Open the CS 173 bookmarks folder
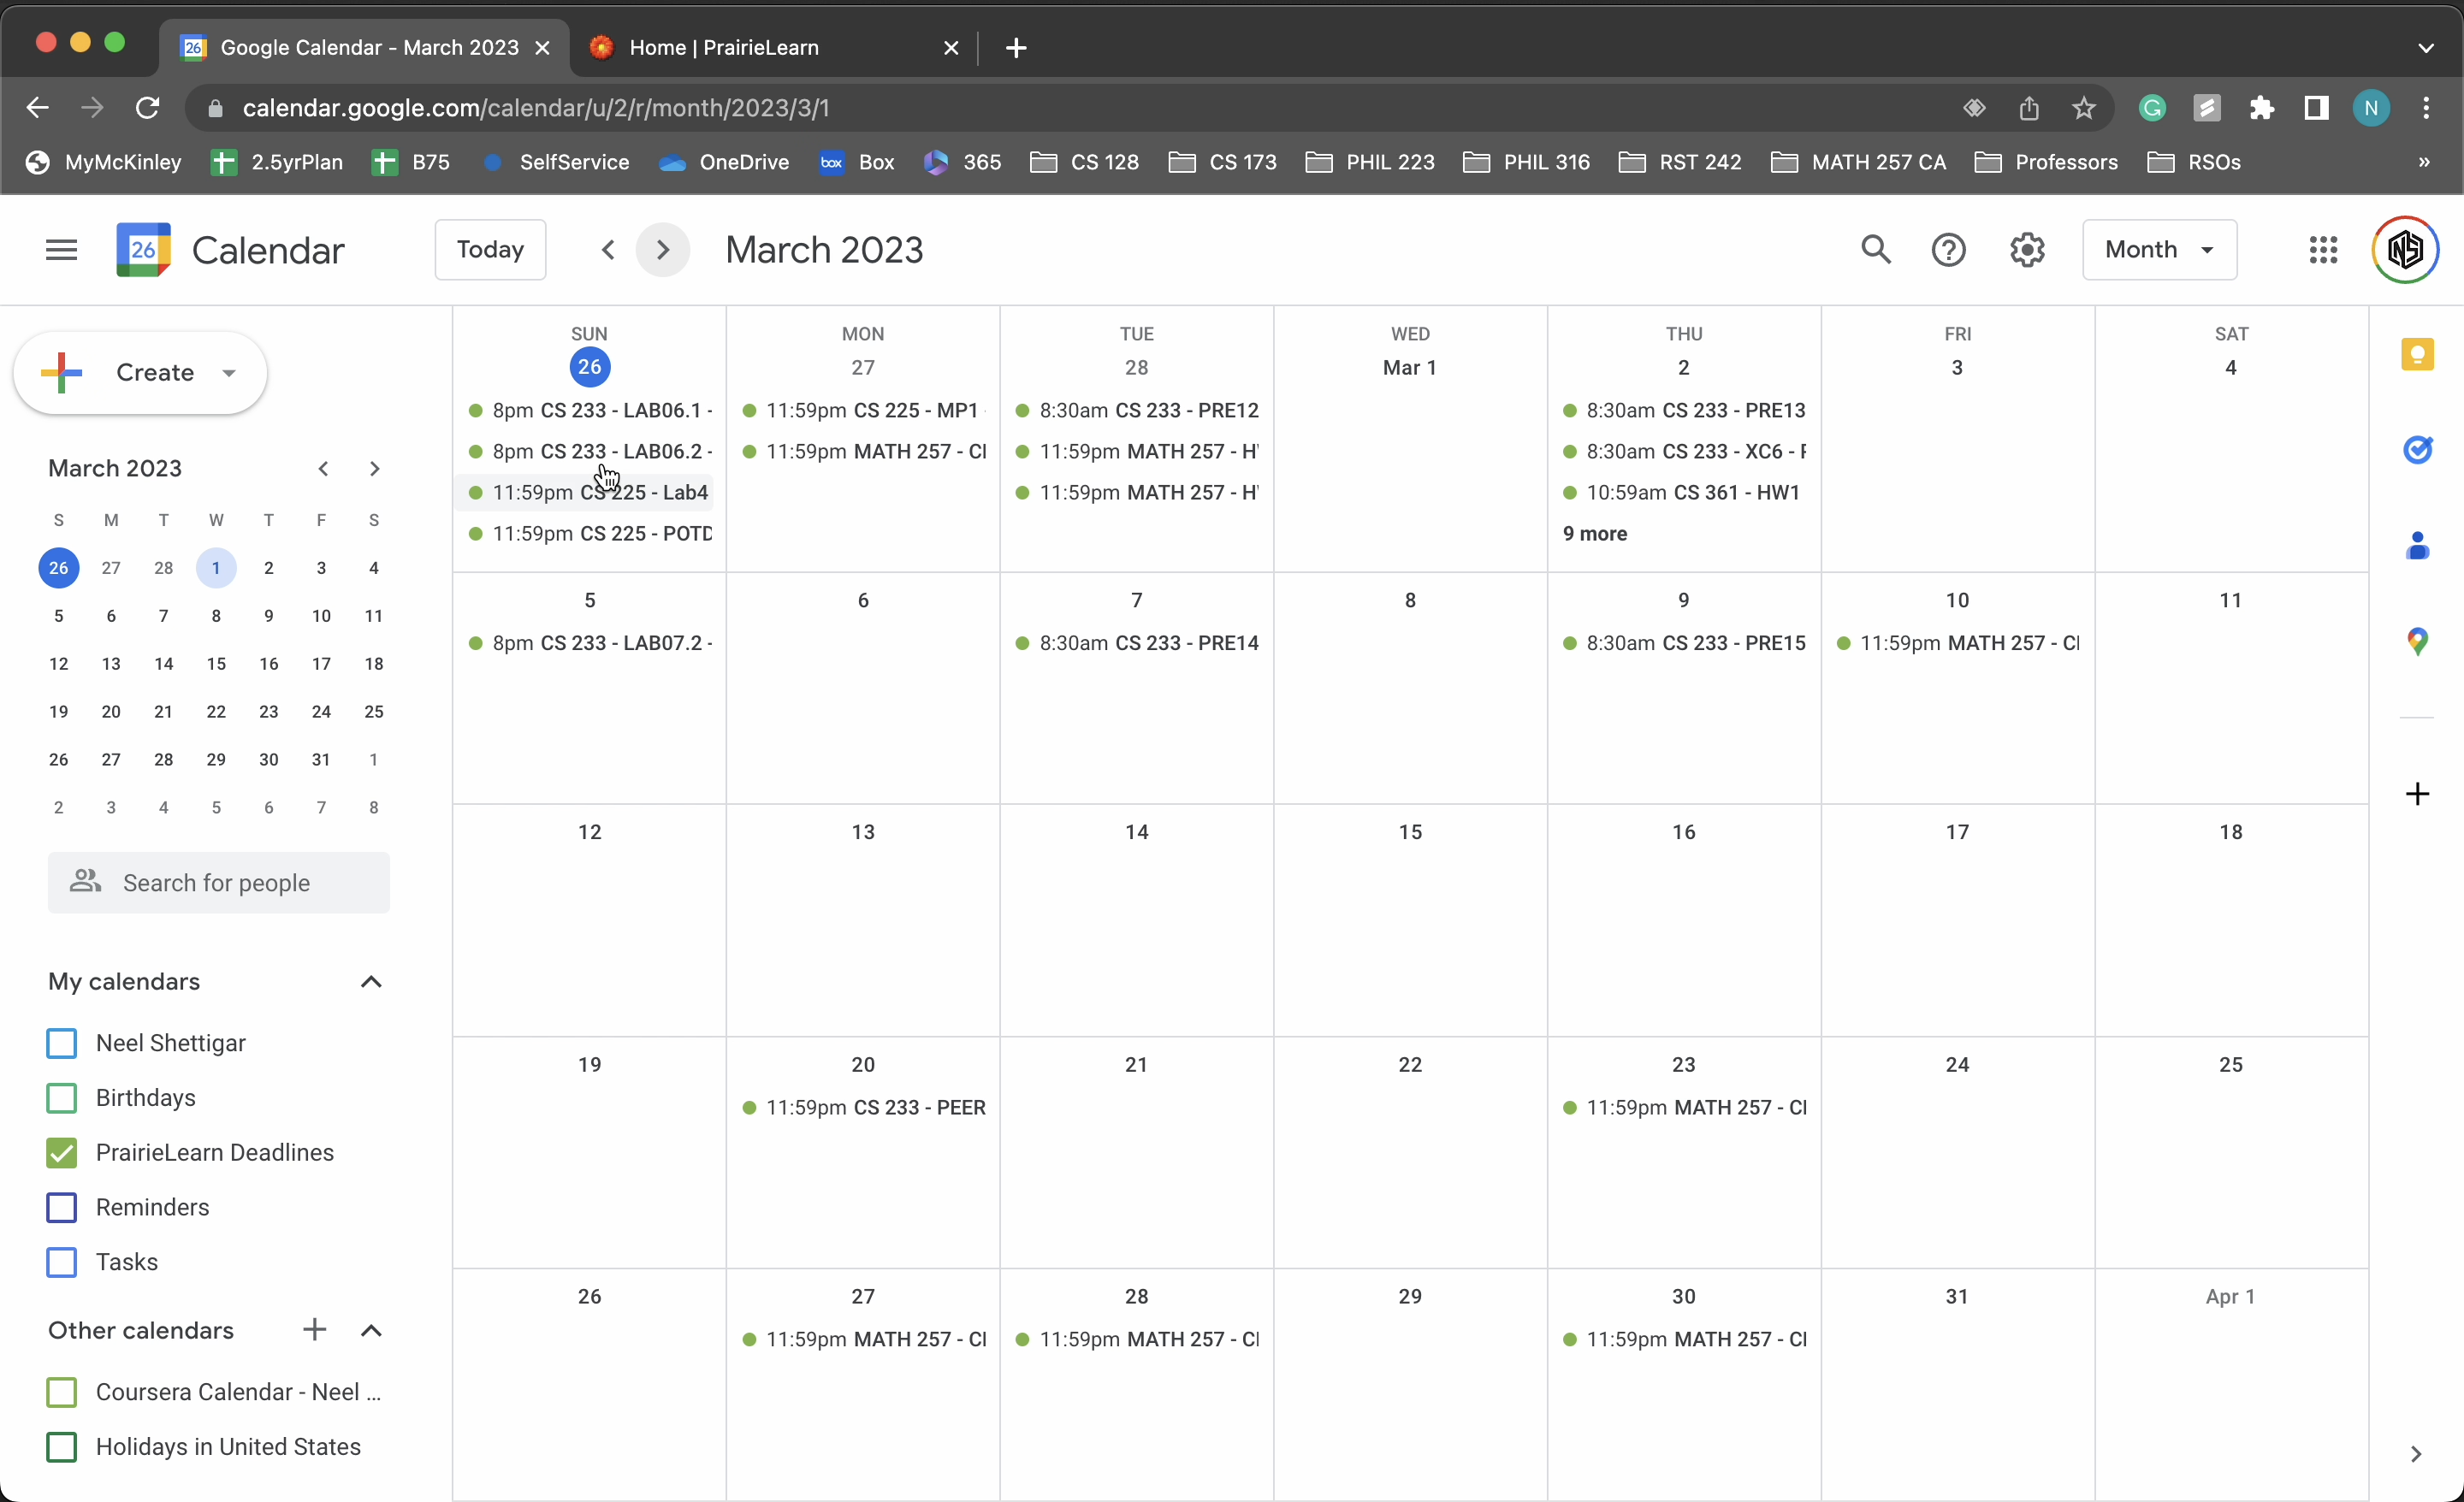 (x=1222, y=162)
